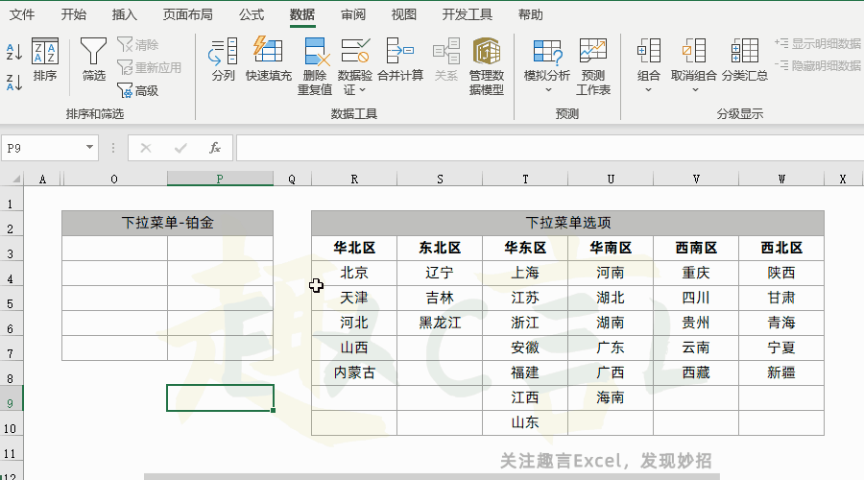864x480 pixels.
Task: Open the 排序 sort dialog
Action: click(x=44, y=60)
